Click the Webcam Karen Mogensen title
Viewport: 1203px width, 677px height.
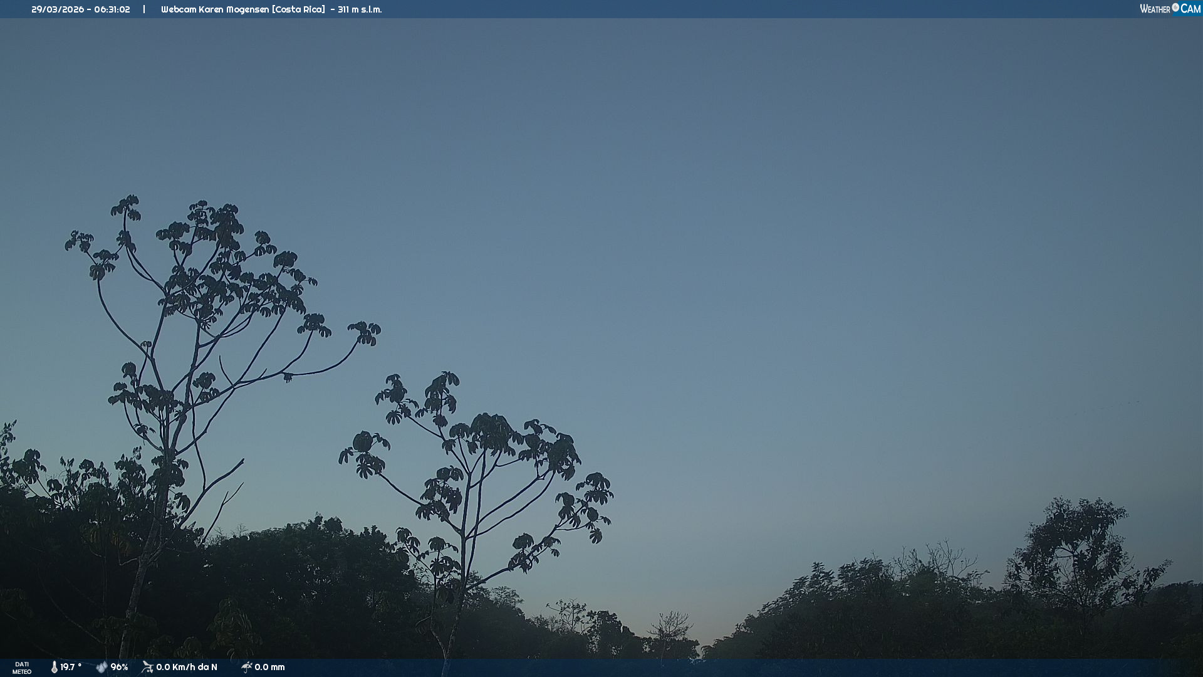(x=215, y=9)
